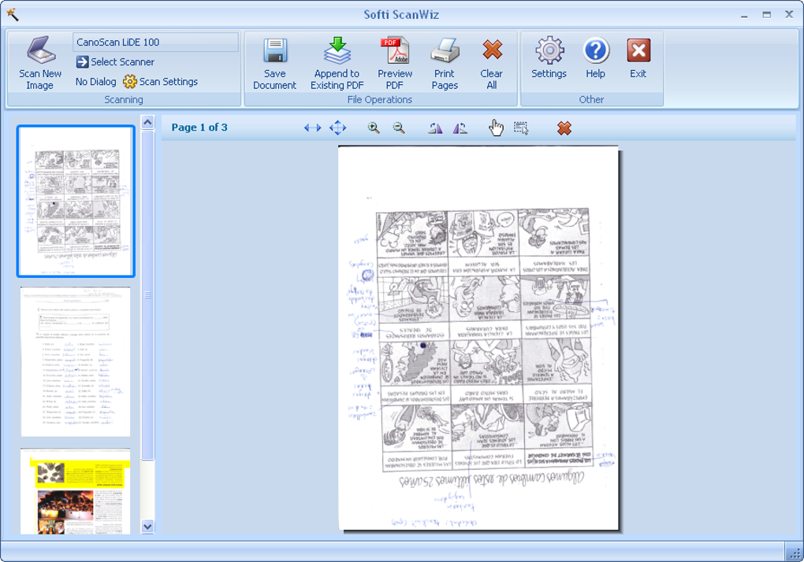Minimize the Softi ScanWiz window

coord(744,16)
